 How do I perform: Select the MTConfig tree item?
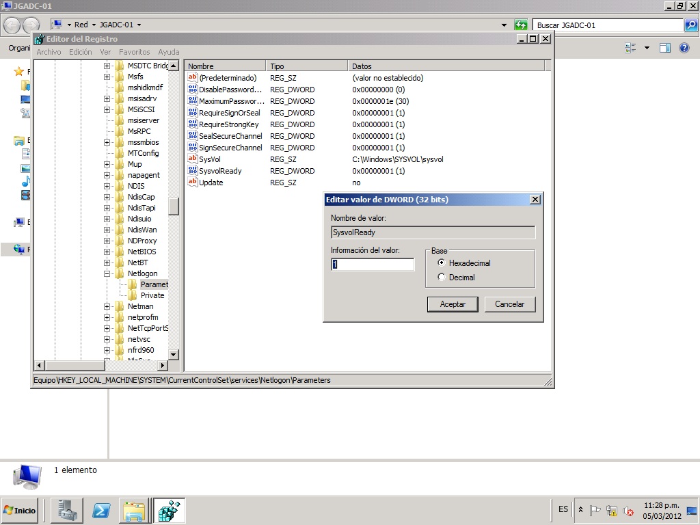(x=144, y=153)
